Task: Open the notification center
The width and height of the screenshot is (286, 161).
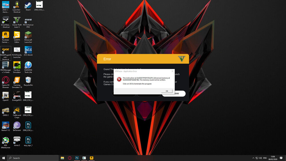Action: point(281,158)
